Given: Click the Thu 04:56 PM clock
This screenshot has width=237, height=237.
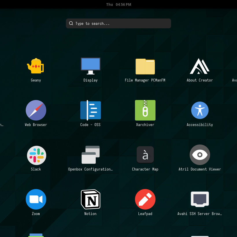Looking at the screenshot, I should coord(118,4).
